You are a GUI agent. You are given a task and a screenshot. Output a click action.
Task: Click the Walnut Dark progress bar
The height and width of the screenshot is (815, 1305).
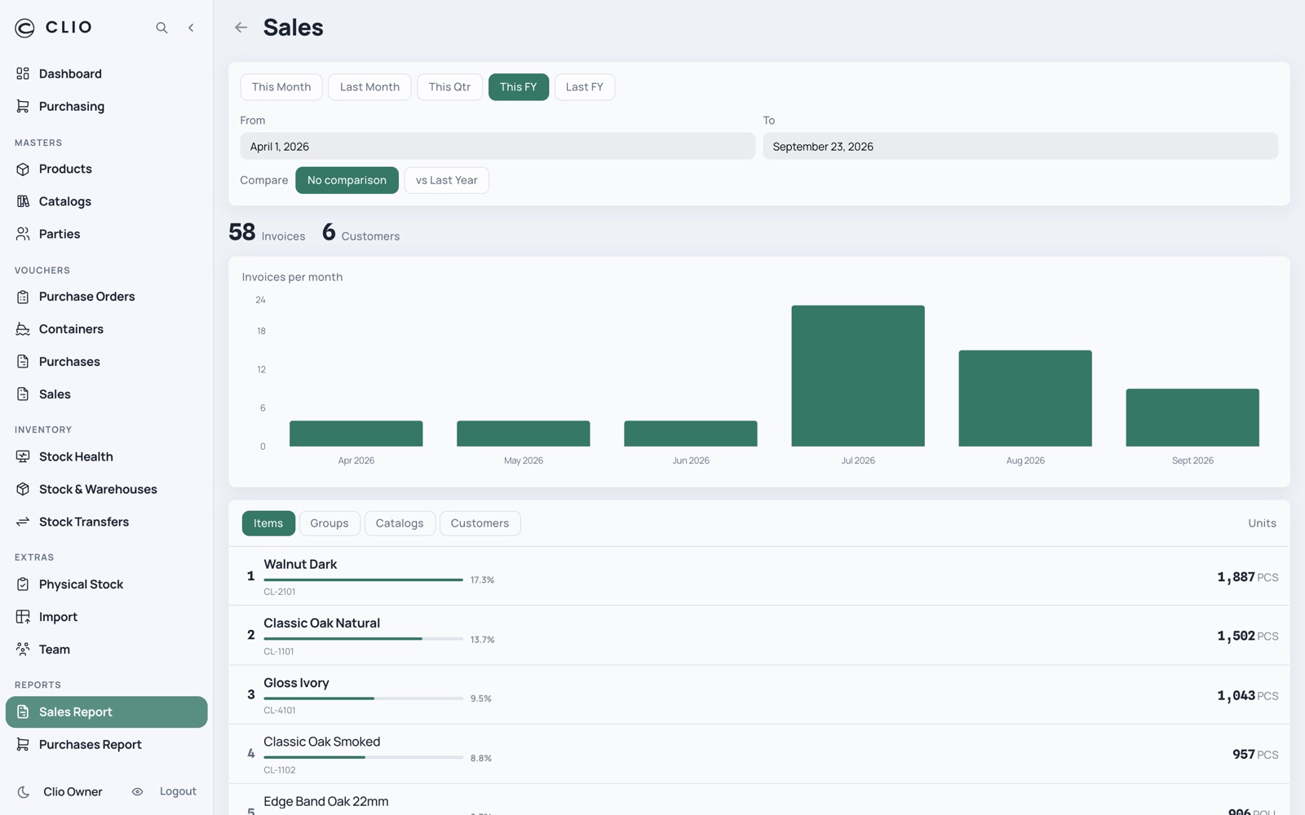click(363, 580)
